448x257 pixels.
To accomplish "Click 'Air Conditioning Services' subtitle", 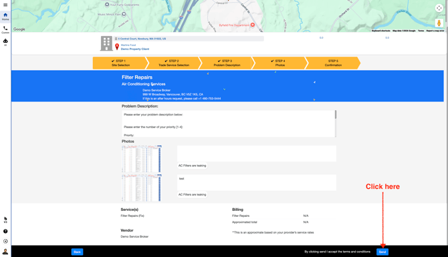I will (144, 84).
